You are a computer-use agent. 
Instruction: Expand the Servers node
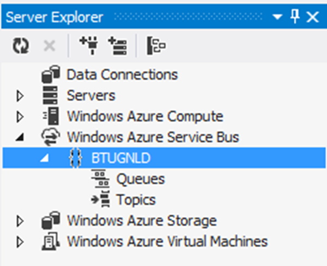click(x=21, y=96)
